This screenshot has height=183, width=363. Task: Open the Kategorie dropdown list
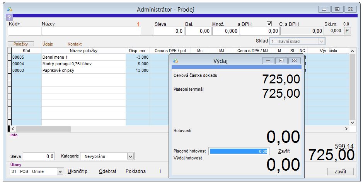pos(131,156)
